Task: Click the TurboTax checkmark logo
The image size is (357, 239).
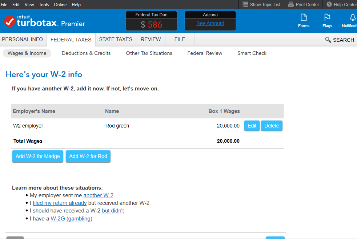Action: (x=9, y=21)
